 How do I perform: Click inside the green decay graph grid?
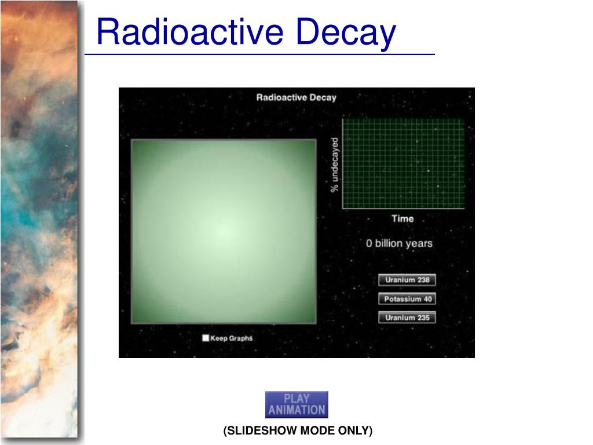pyautogui.click(x=404, y=163)
